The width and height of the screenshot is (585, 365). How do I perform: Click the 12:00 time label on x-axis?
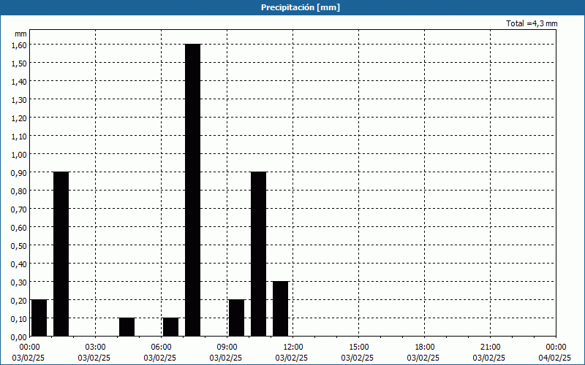pos(292,347)
